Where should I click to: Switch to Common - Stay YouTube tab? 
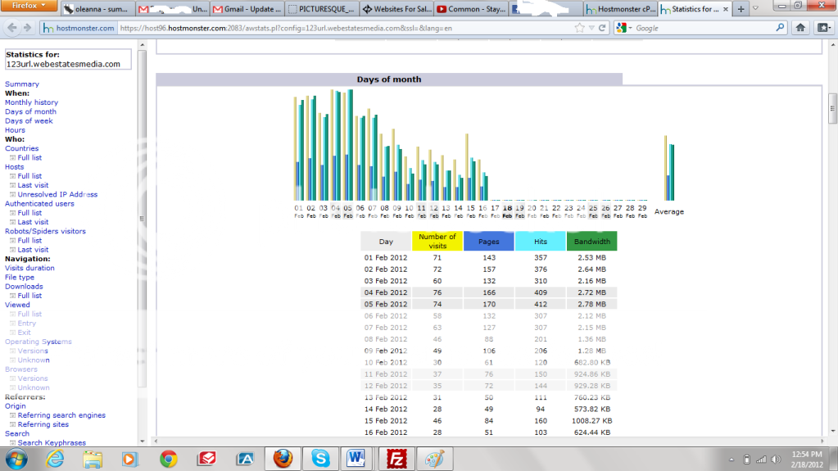(471, 9)
